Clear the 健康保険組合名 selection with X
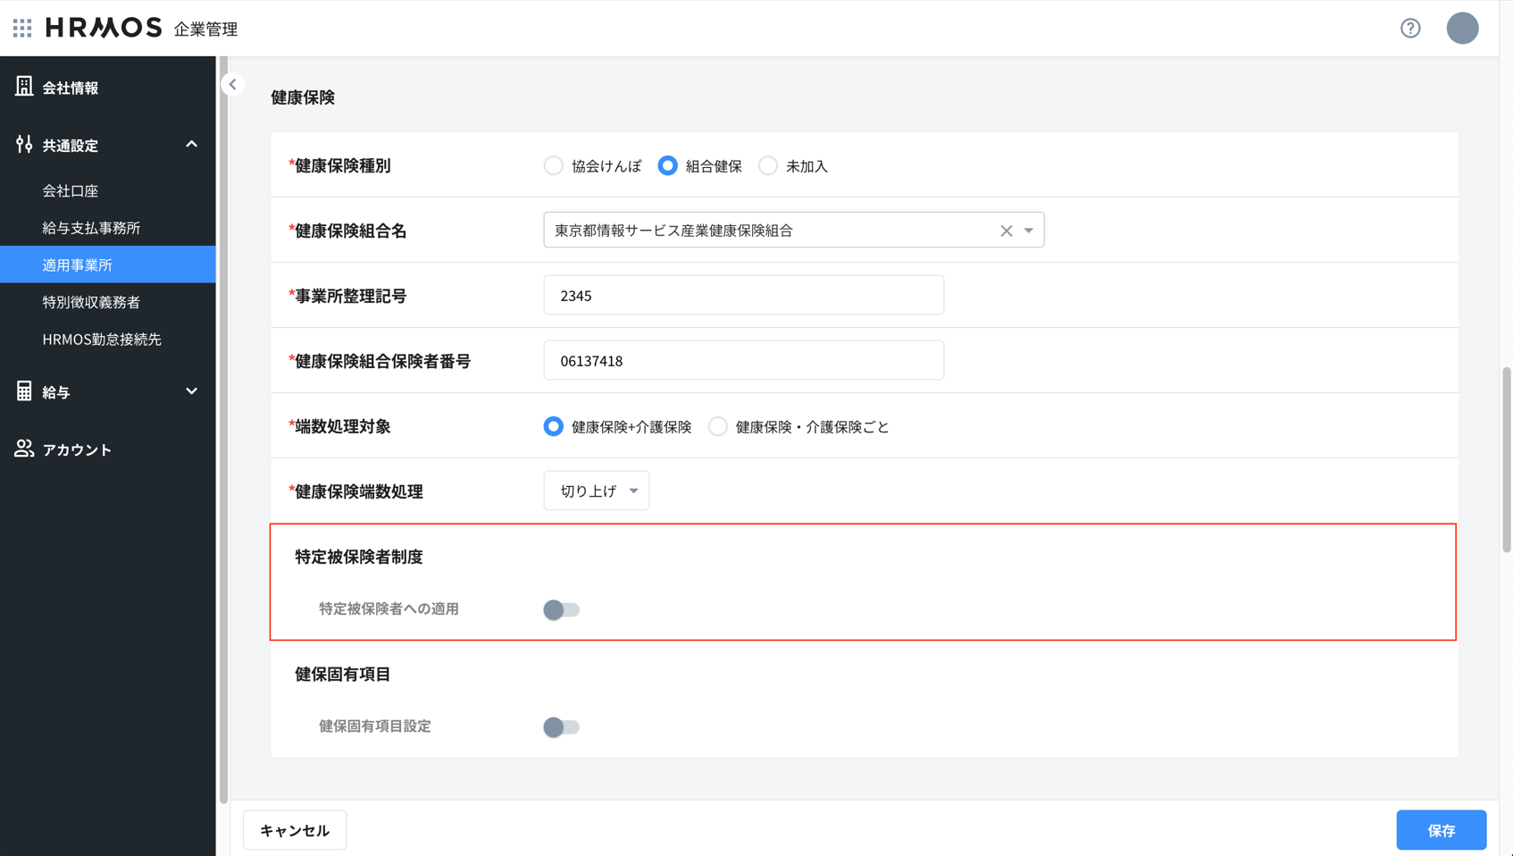 tap(1006, 231)
